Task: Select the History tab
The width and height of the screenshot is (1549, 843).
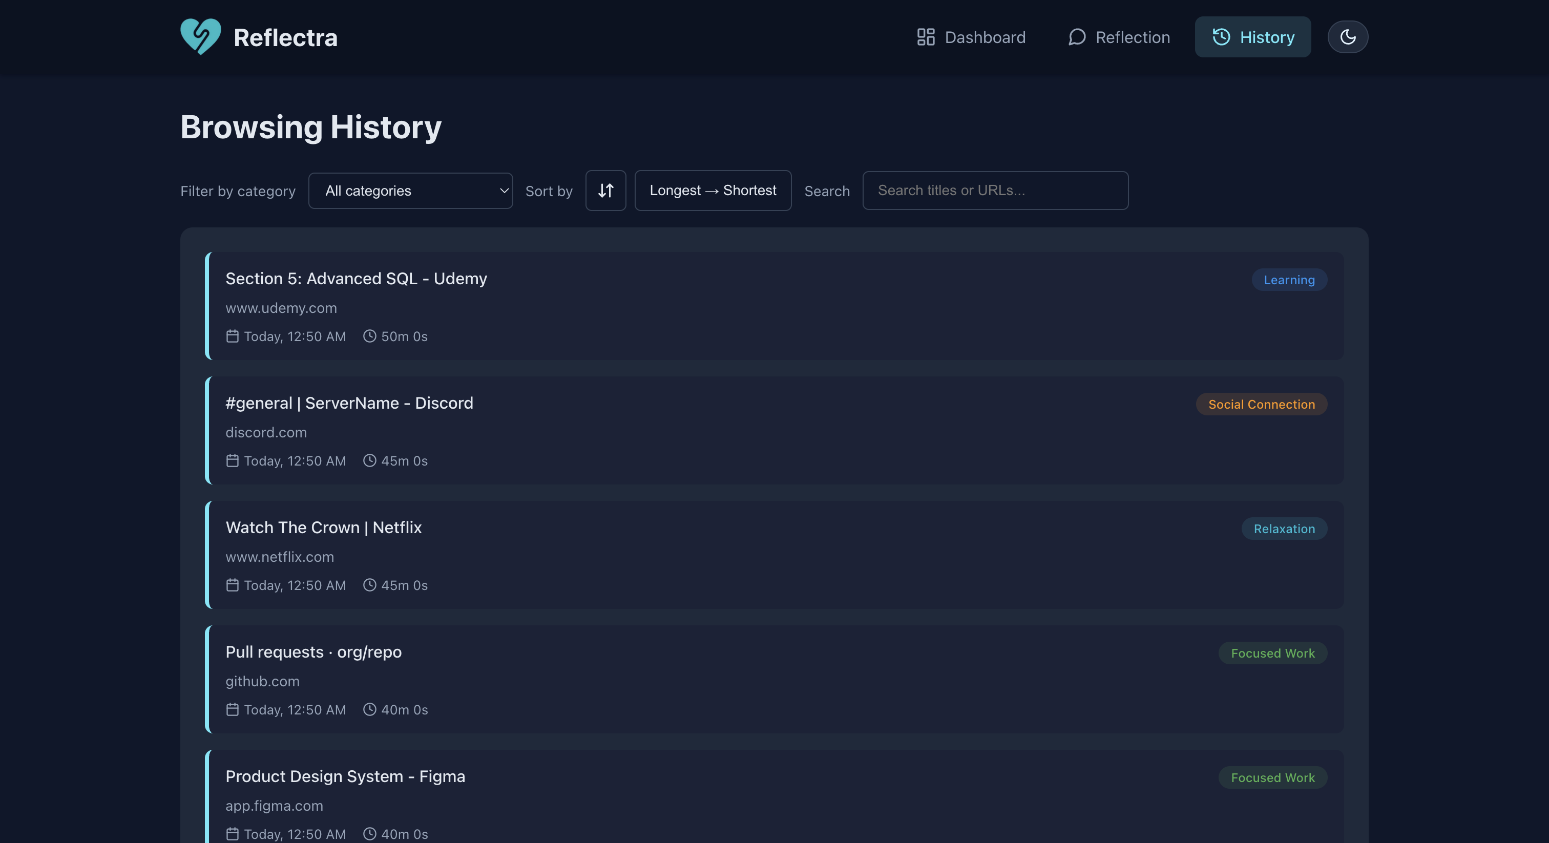Action: coord(1252,37)
